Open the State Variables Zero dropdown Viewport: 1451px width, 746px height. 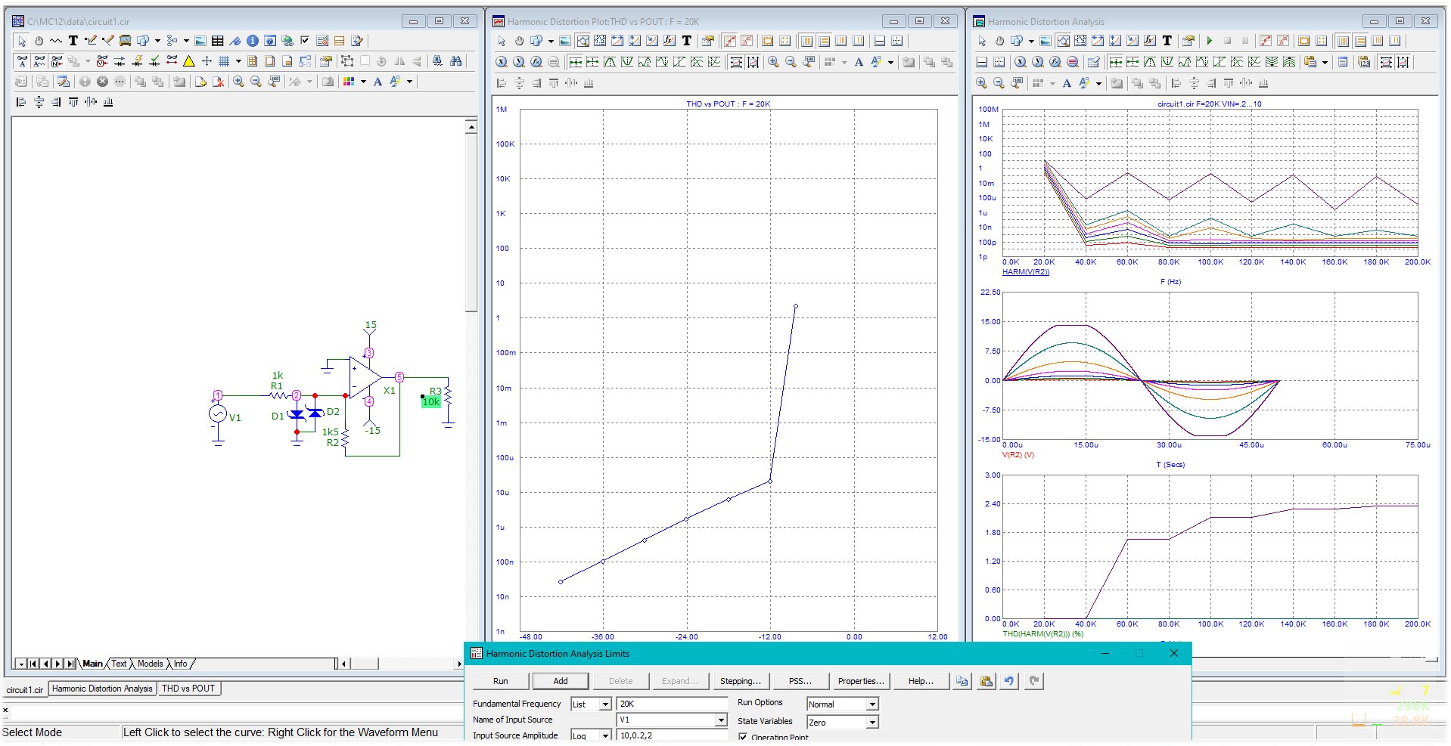click(872, 723)
